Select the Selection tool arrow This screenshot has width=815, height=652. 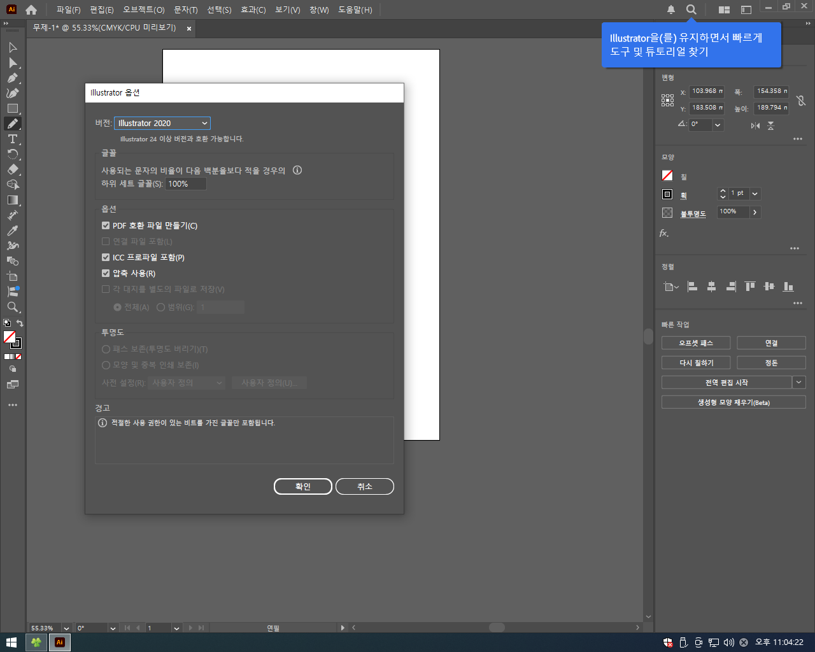[x=13, y=48]
